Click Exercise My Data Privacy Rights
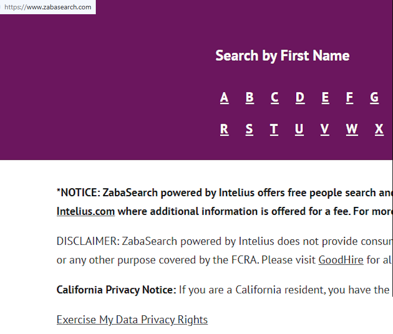The image size is (393, 334). 132,319
